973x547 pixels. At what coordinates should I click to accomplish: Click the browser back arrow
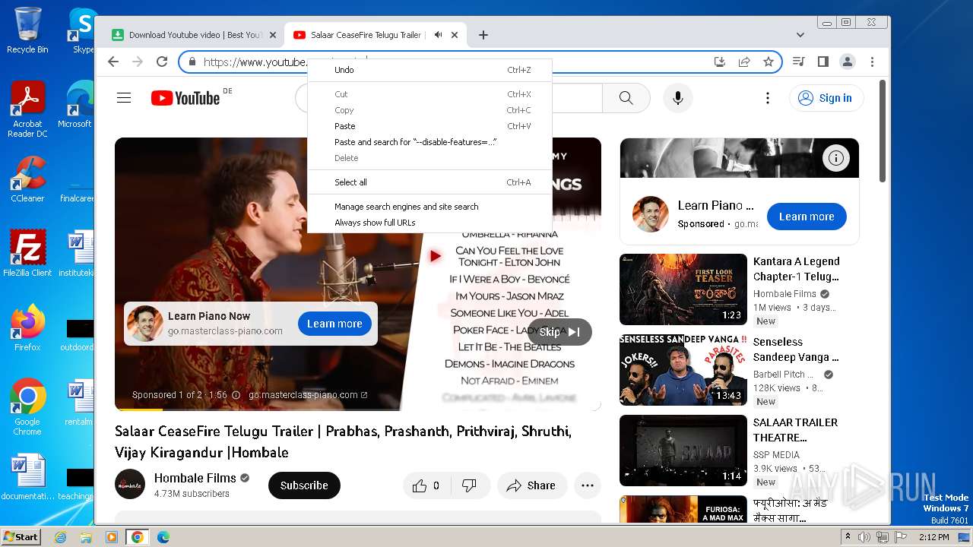113,62
